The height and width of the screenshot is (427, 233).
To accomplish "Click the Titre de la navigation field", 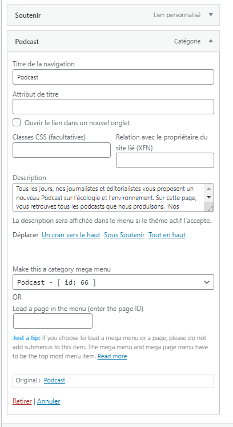I will click(113, 77).
